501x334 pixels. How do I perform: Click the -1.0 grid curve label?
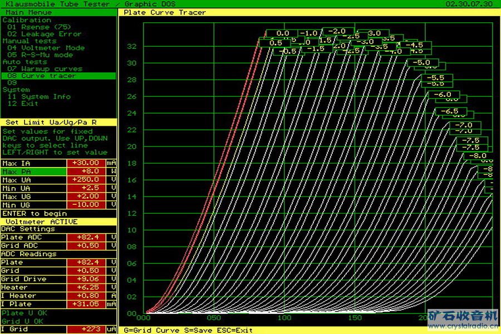pyautogui.click(x=308, y=33)
